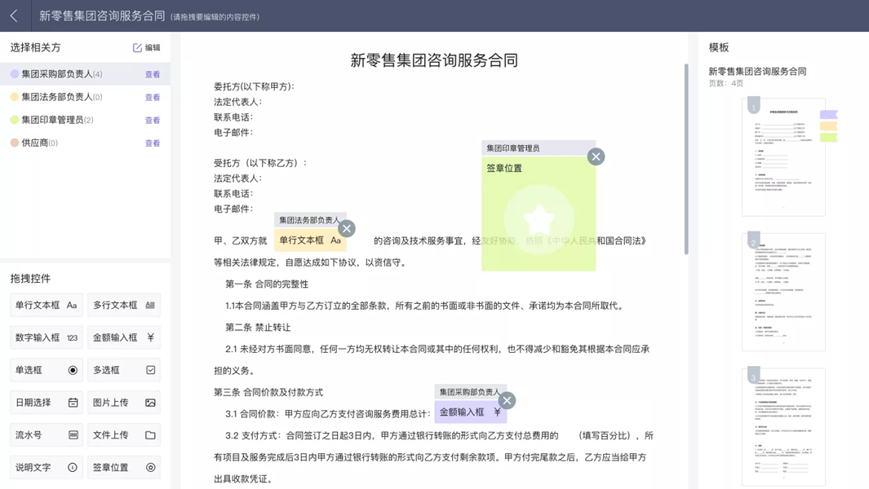Select 集团采购部负责人 party in list
The height and width of the screenshot is (489, 869).
62,74
